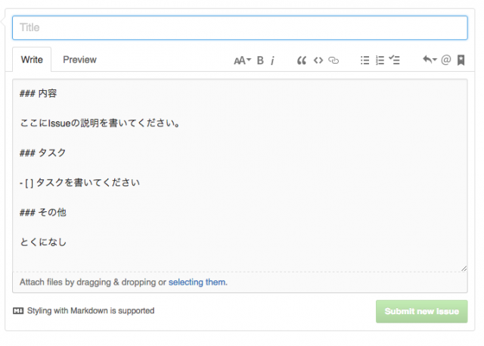Insert a blockquote
Screen dimensions: 484x346
coord(302,61)
